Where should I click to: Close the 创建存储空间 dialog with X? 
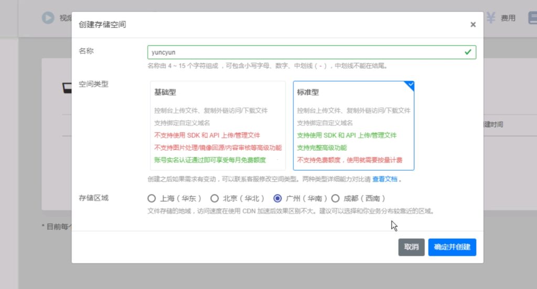click(x=473, y=25)
